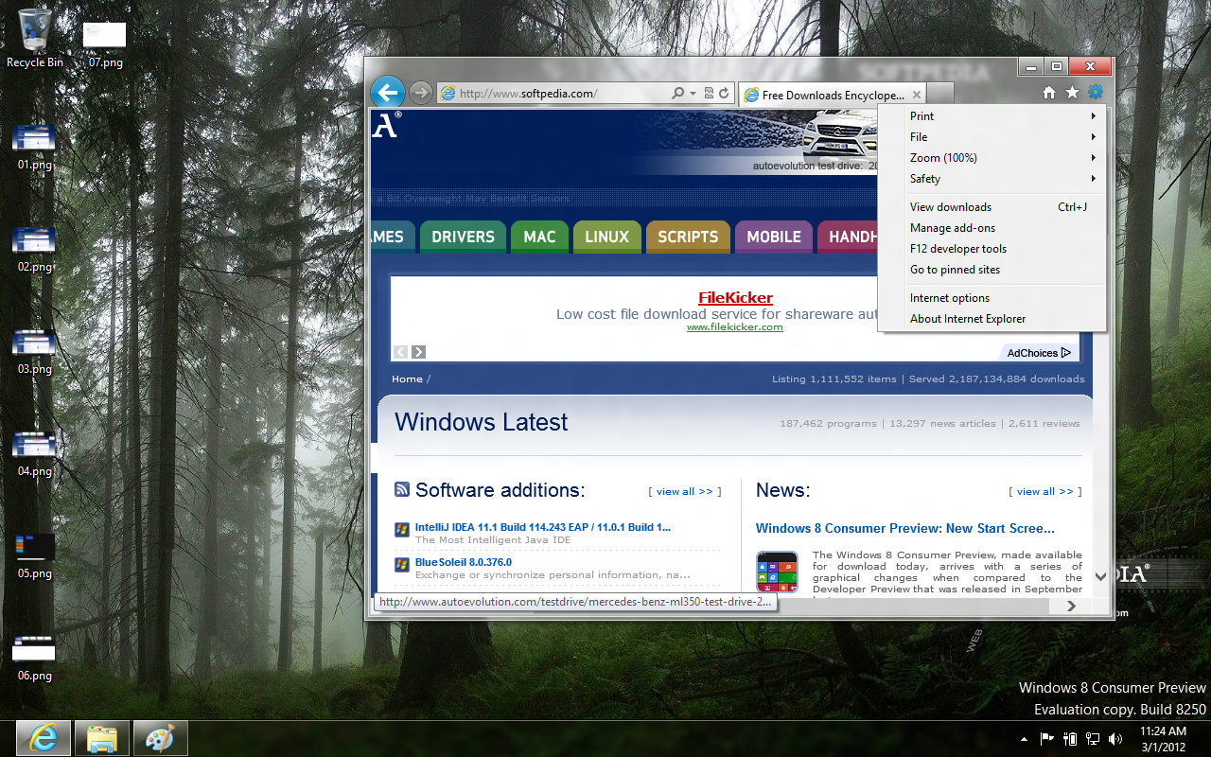Click the Action Center flag tray icon

(1047, 739)
